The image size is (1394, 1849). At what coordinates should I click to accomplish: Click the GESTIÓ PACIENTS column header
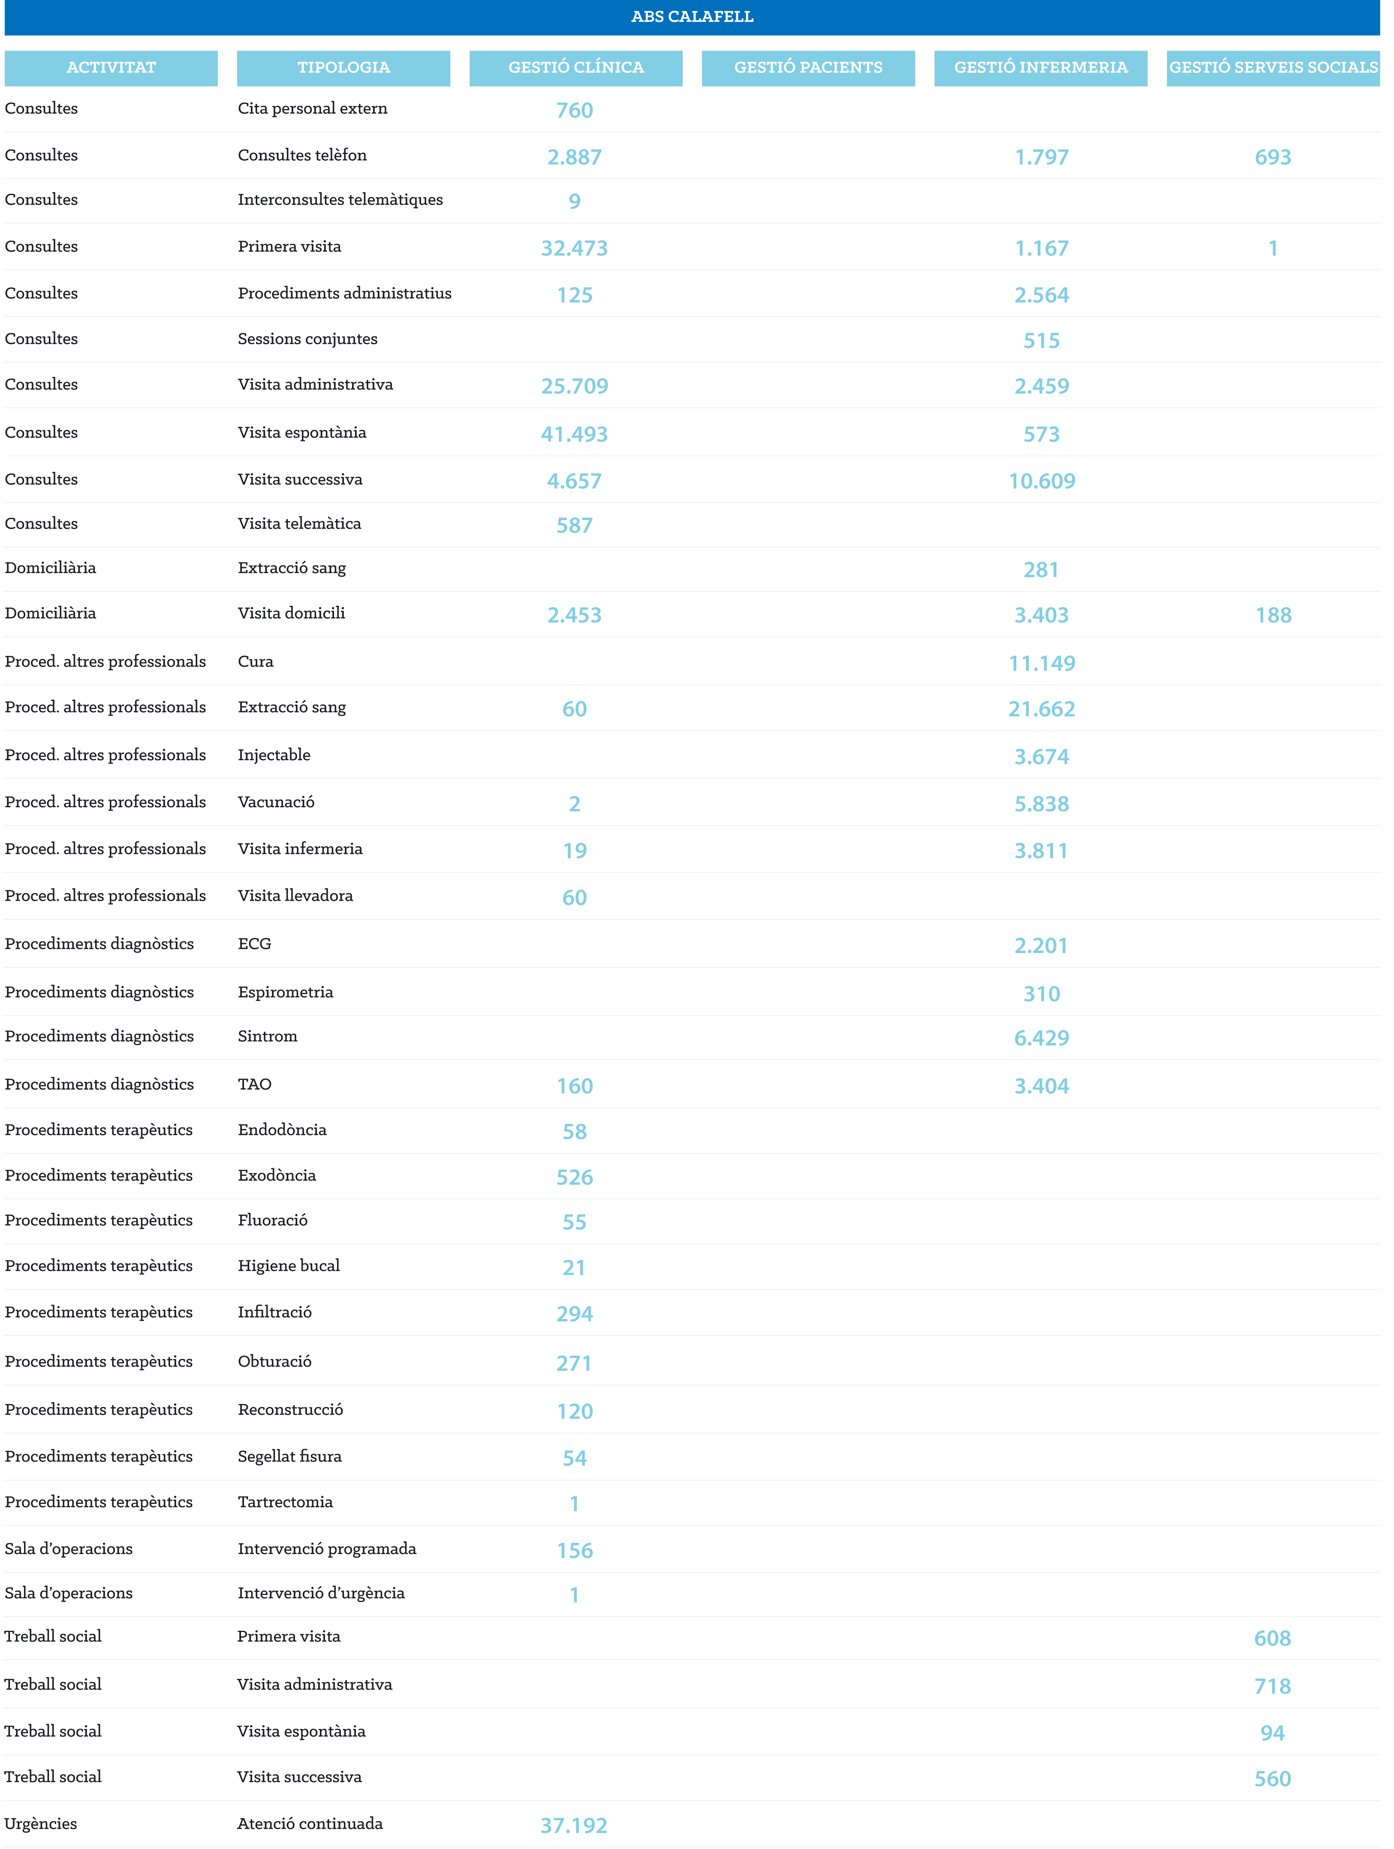(809, 68)
